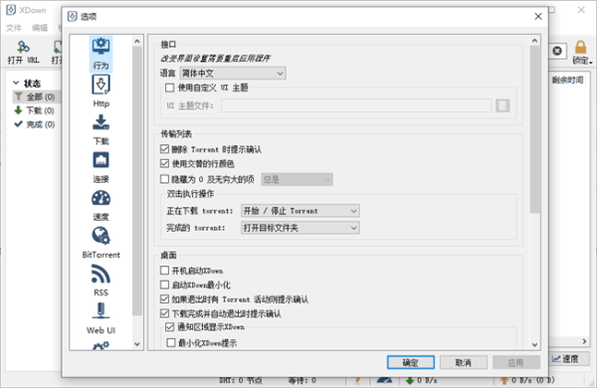This screenshot has width=597, height=388.
Task: Click the 确定 OK button
Action: click(411, 362)
